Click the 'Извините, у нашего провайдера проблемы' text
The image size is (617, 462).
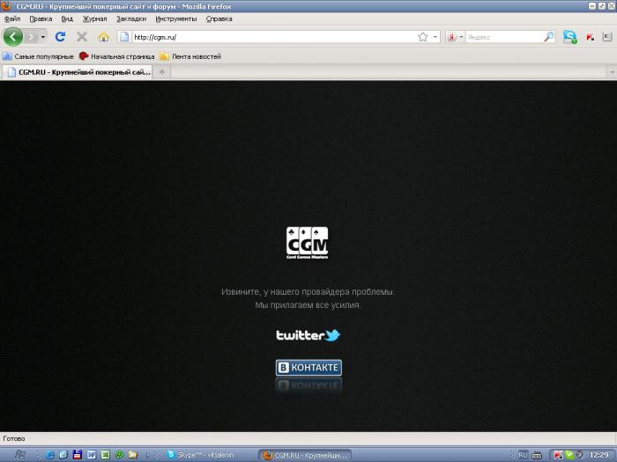pyautogui.click(x=308, y=292)
